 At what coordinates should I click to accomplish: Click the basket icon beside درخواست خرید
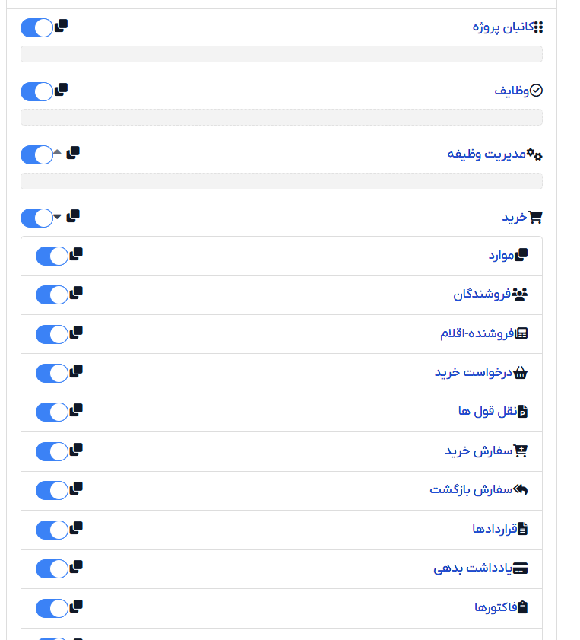520,373
